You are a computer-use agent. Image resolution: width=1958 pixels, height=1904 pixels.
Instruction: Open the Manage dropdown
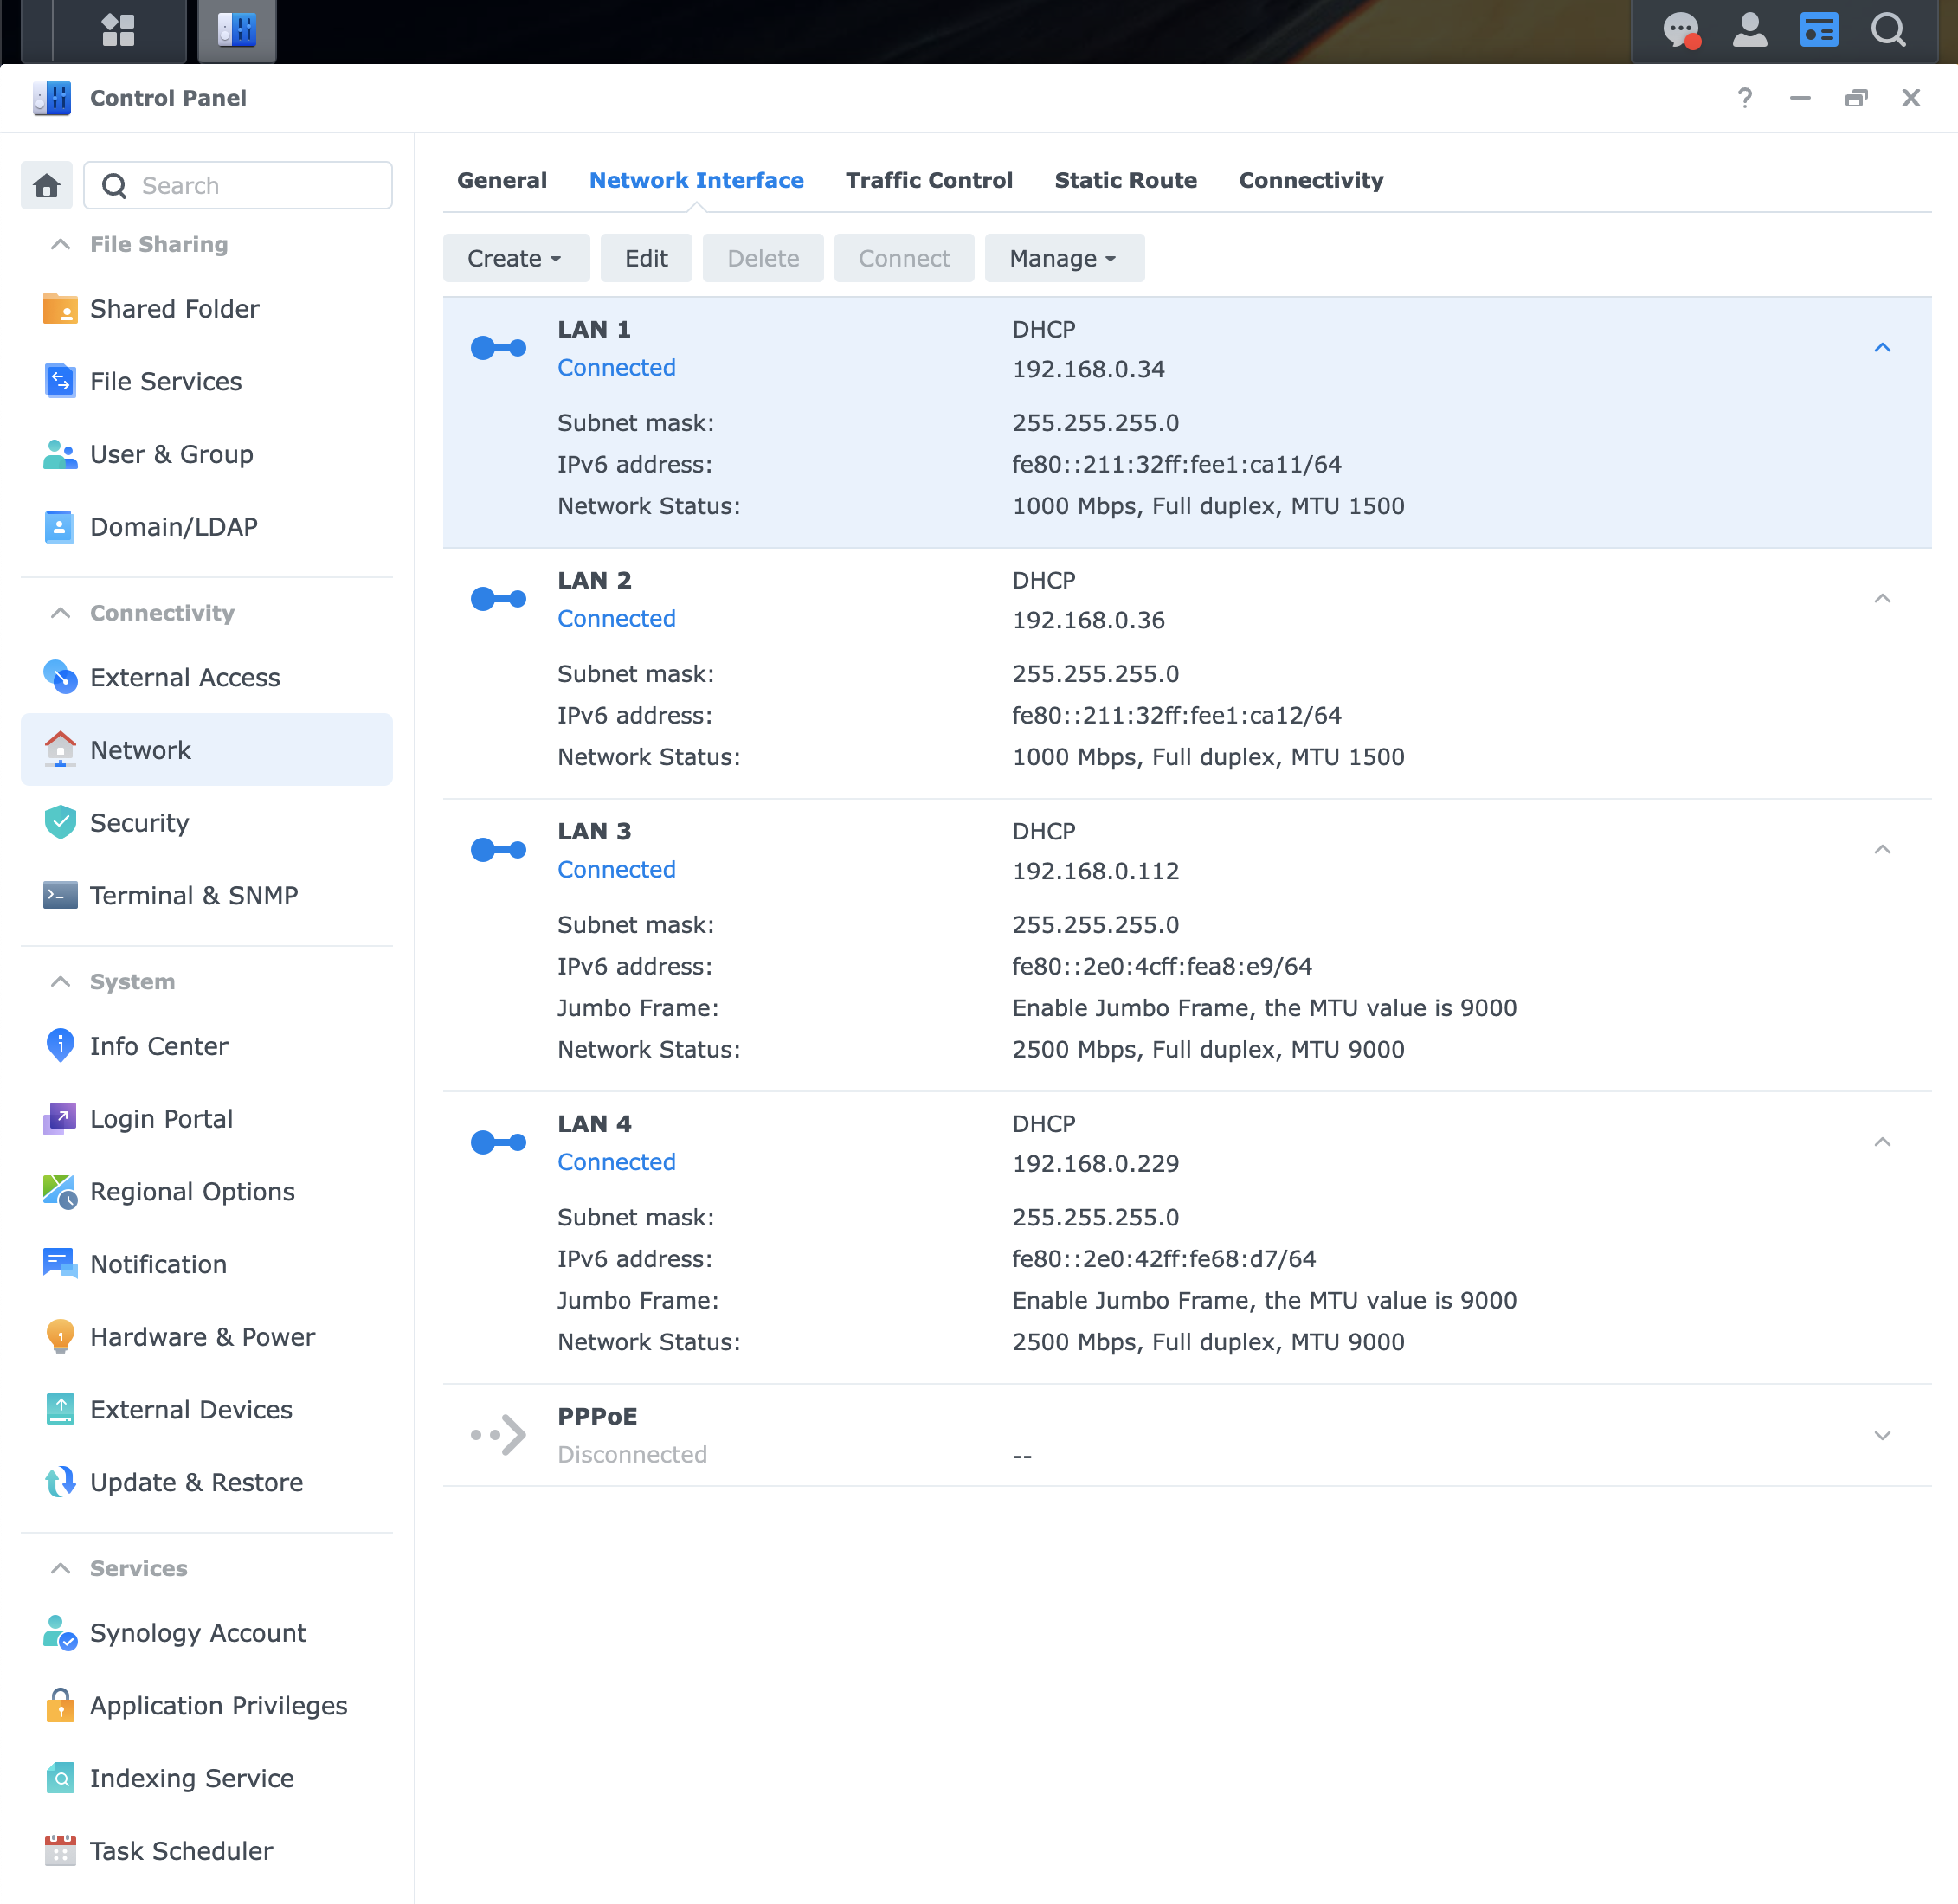1064,259
